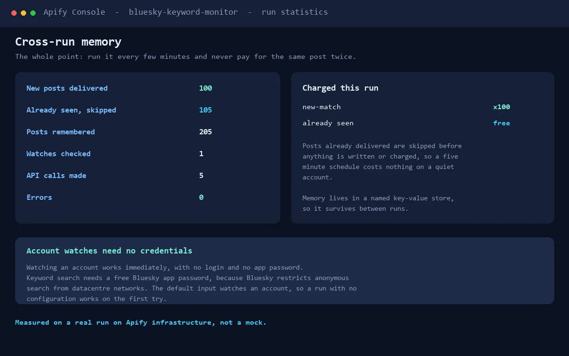Select the 'Watches checked' label
569x356 pixels.
[58, 154]
